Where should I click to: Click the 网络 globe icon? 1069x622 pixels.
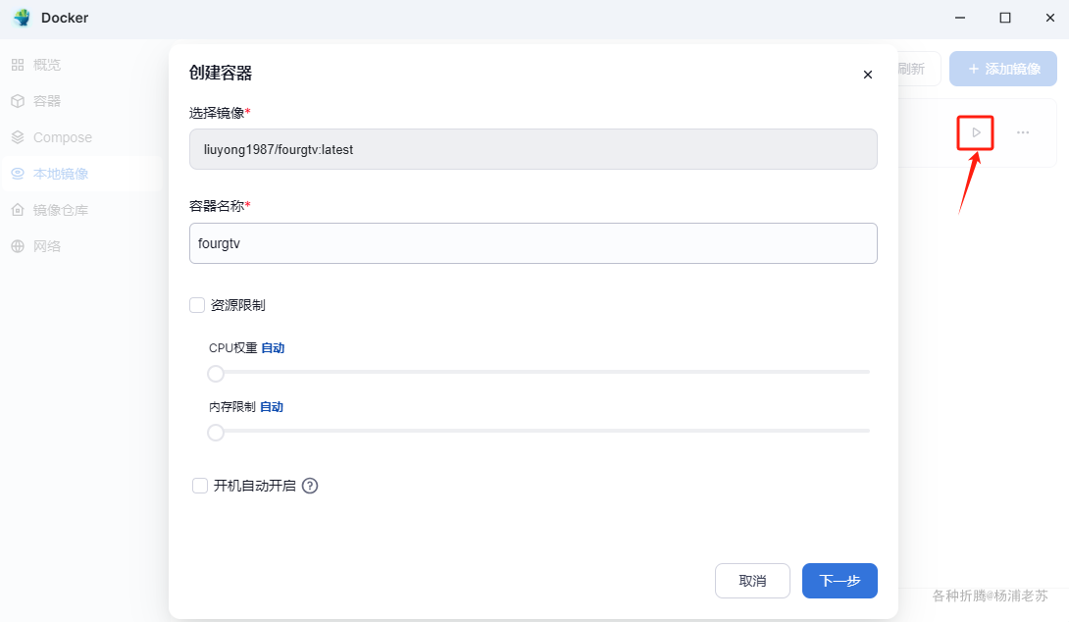pos(18,246)
